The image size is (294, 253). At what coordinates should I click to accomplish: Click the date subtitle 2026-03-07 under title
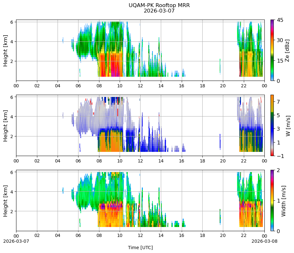(x=159, y=11)
